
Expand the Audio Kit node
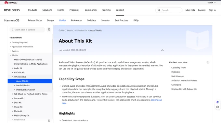coord(12,68)
